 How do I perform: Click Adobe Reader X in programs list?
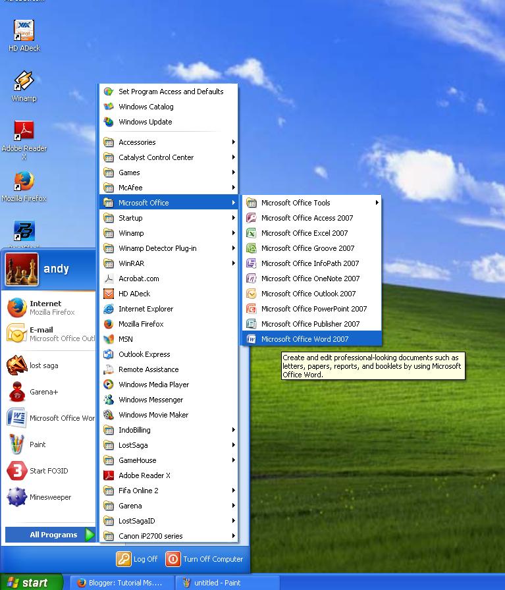coord(169,475)
